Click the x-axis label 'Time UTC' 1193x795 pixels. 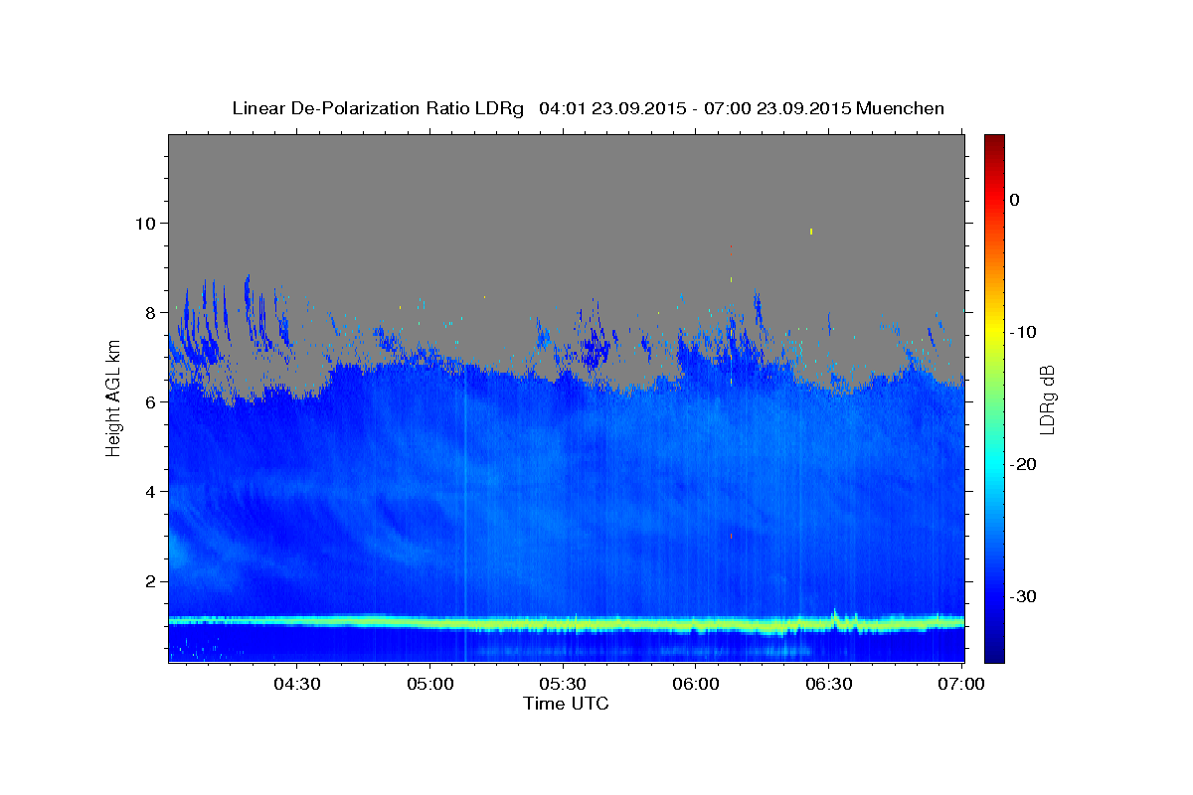pyautogui.click(x=566, y=704)
